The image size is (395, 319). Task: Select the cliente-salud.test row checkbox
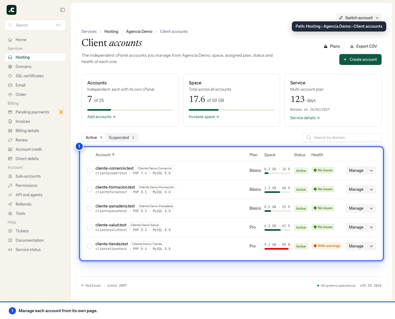90,227
